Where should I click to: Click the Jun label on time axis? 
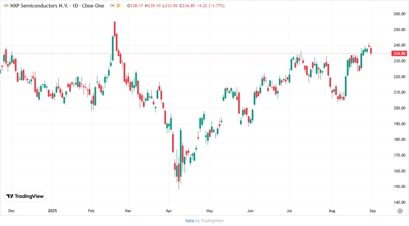click(x=250, y=211)
